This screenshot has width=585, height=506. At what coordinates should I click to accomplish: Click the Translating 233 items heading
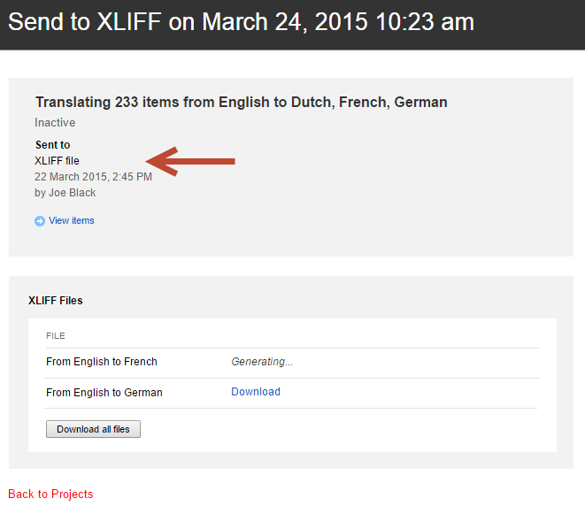[x=241, y=103]
